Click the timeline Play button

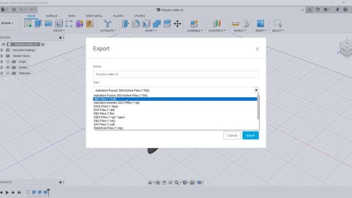7,193
